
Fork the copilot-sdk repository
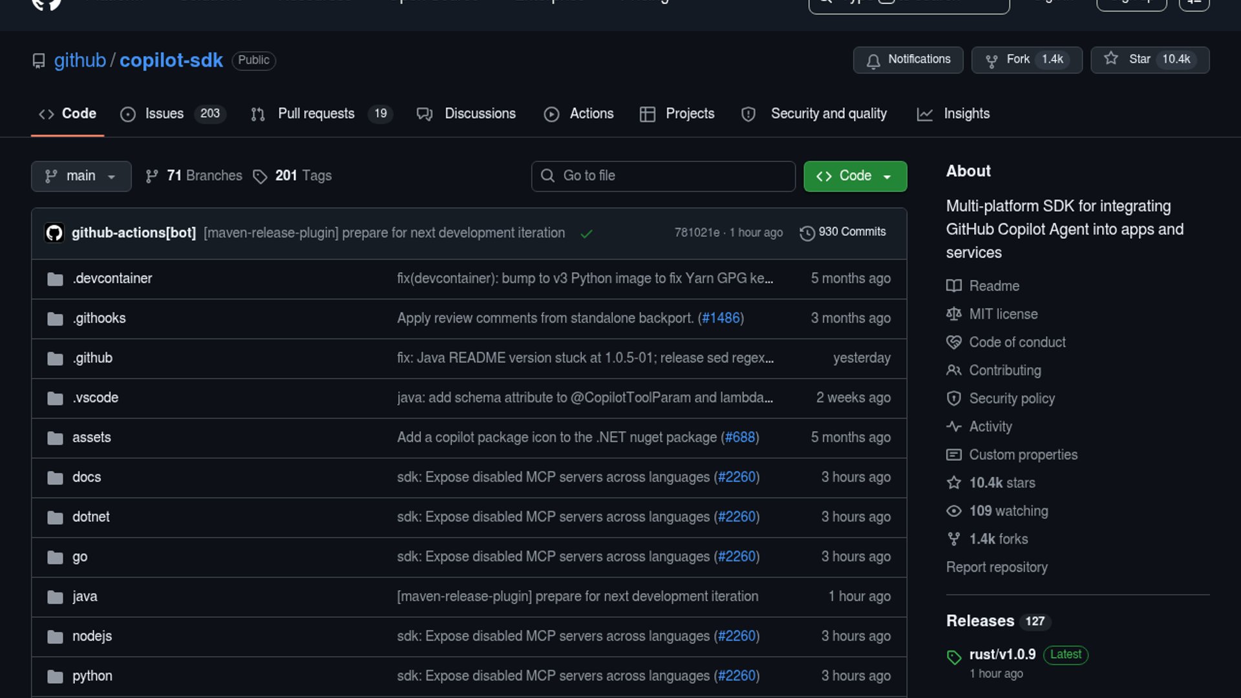click(1026, 59)
